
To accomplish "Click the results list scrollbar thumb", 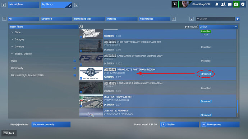I will pos(237,106).
